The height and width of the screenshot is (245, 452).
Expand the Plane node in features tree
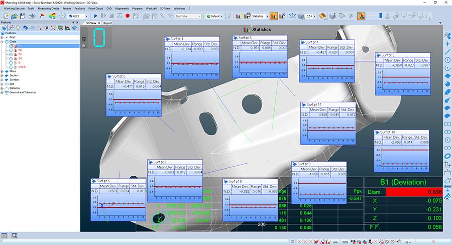click(x=3, y=71)
